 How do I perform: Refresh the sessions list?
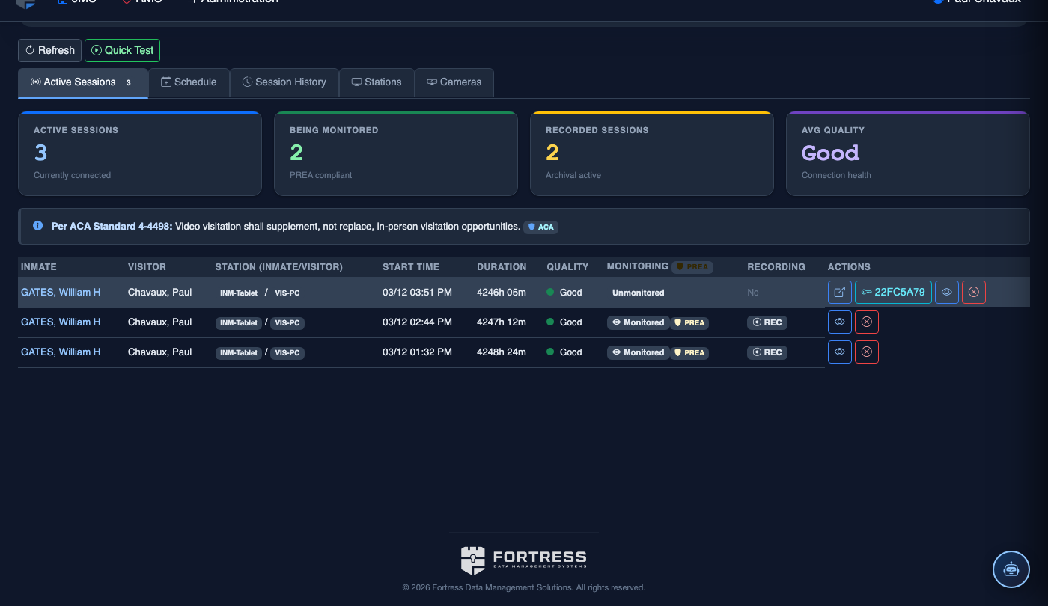tap(50, 50)
